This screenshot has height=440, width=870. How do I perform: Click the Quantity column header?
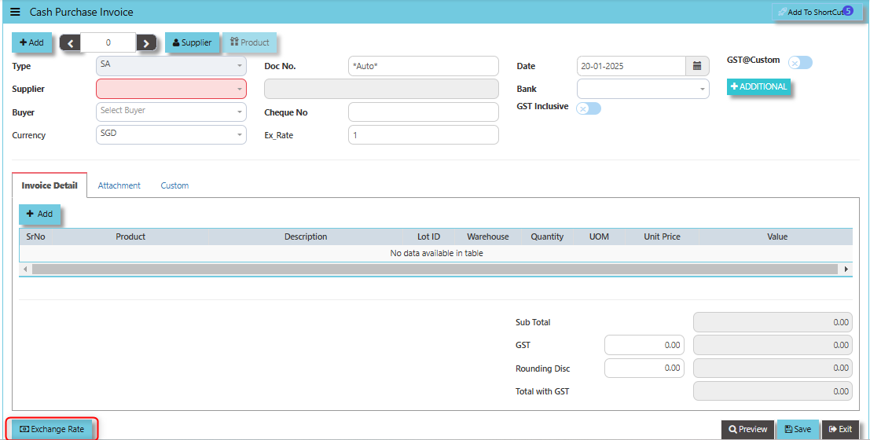click(547, 236)
